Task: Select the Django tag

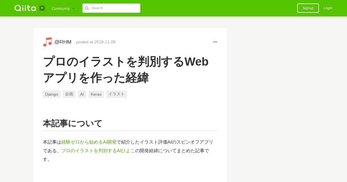Action: [x=51, y=94]
